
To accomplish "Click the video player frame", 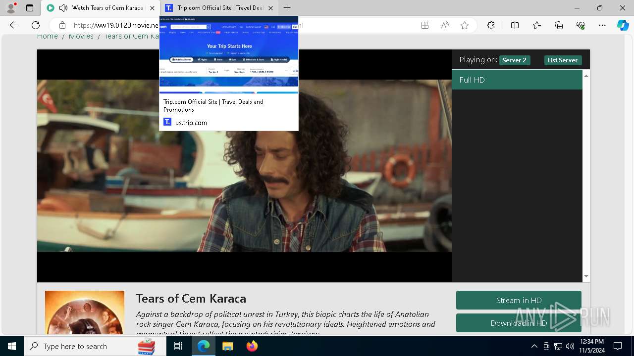I will (x=244, y=166).
